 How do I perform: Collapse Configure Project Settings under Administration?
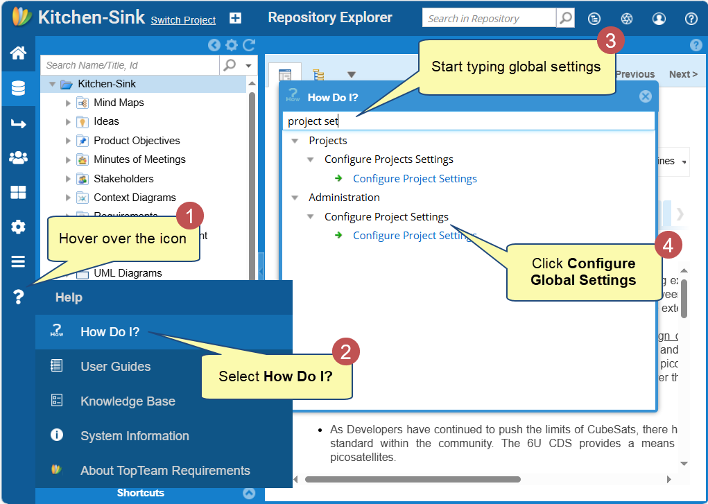point(311,216)
